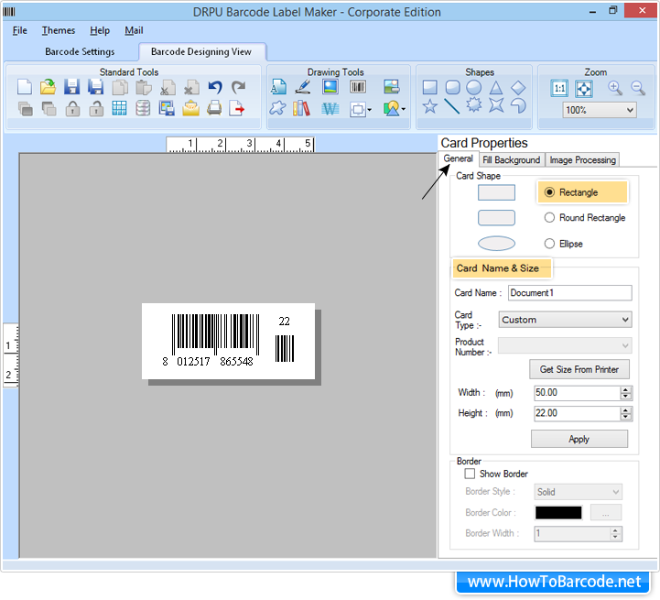Open the Mail menu

pos(134,30)
